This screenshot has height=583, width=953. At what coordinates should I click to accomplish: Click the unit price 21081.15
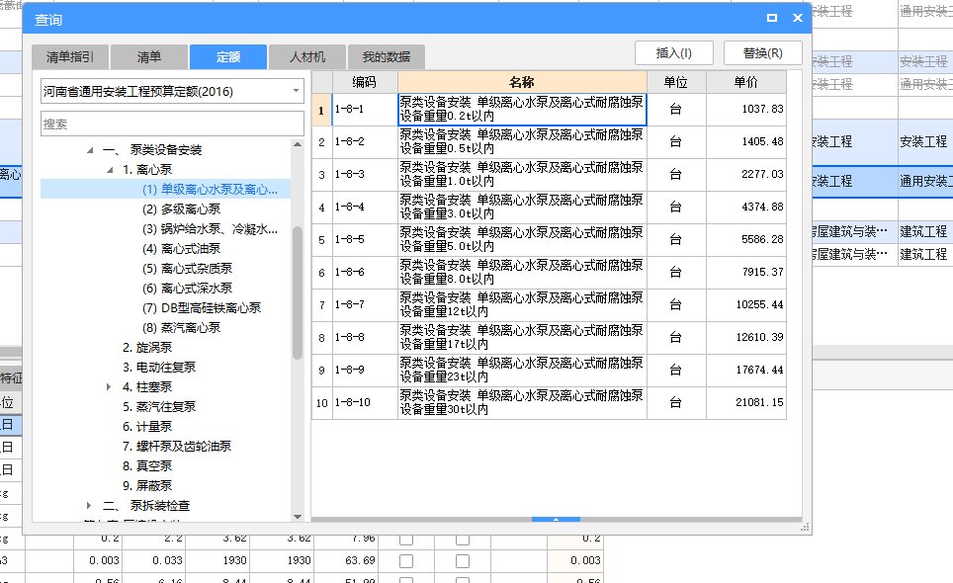coord(745,402)
